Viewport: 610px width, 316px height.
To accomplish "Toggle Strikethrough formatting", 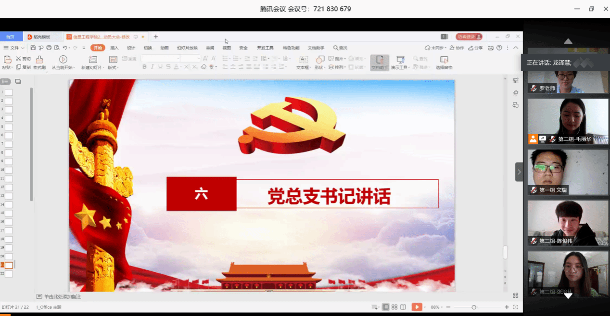I will click(169, 67).
